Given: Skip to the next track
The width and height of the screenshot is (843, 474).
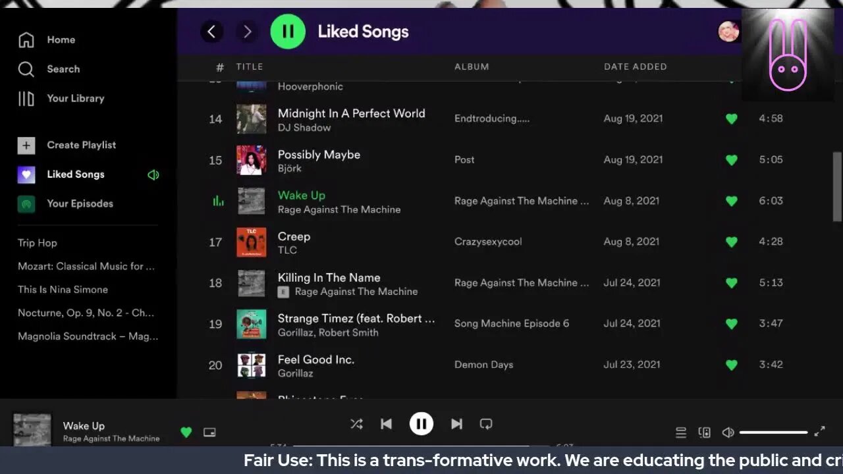Looking at the screenshot, I should [x=456, y=424].
